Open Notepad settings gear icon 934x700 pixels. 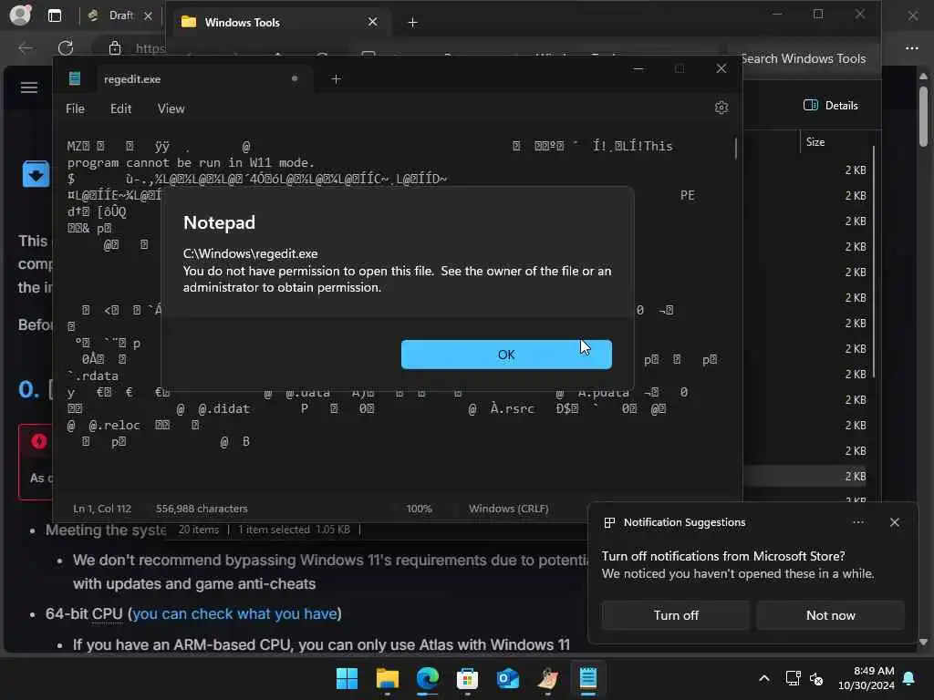tap(721, 108)
